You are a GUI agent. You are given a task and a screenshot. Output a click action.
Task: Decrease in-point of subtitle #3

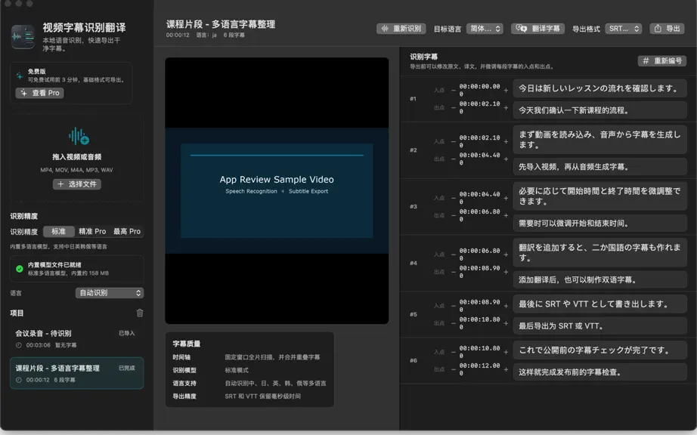(453, 198)
